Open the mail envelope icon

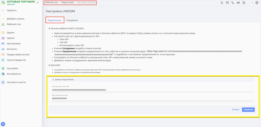pos(227,3)
